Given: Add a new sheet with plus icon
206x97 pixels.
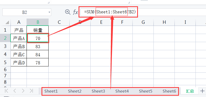Looking at the screenshot, I should [x=202, y=91].
